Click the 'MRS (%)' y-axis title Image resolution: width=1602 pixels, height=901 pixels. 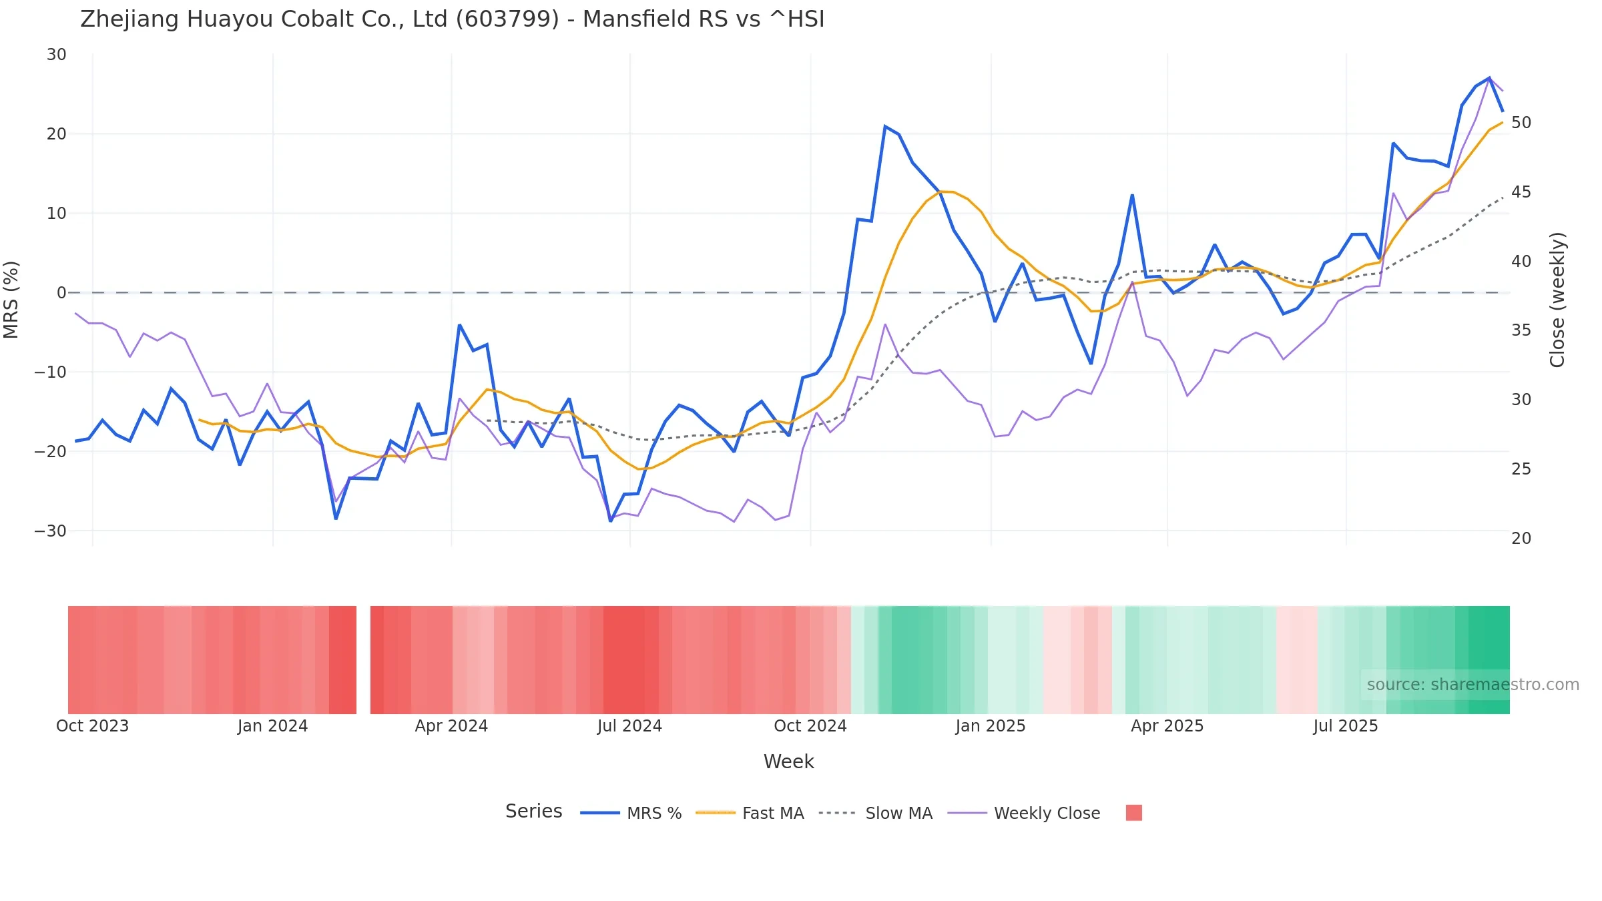(x=11, y=300)
